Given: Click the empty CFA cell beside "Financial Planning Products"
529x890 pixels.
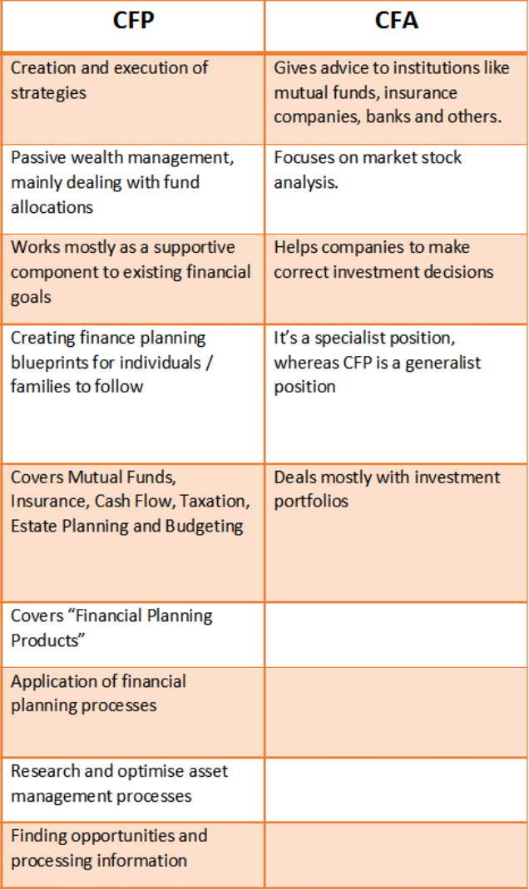Looking at the screenshot, I should coord(396,634).
